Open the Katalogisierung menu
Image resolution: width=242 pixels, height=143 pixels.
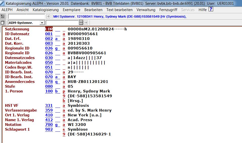coord(45,10)
